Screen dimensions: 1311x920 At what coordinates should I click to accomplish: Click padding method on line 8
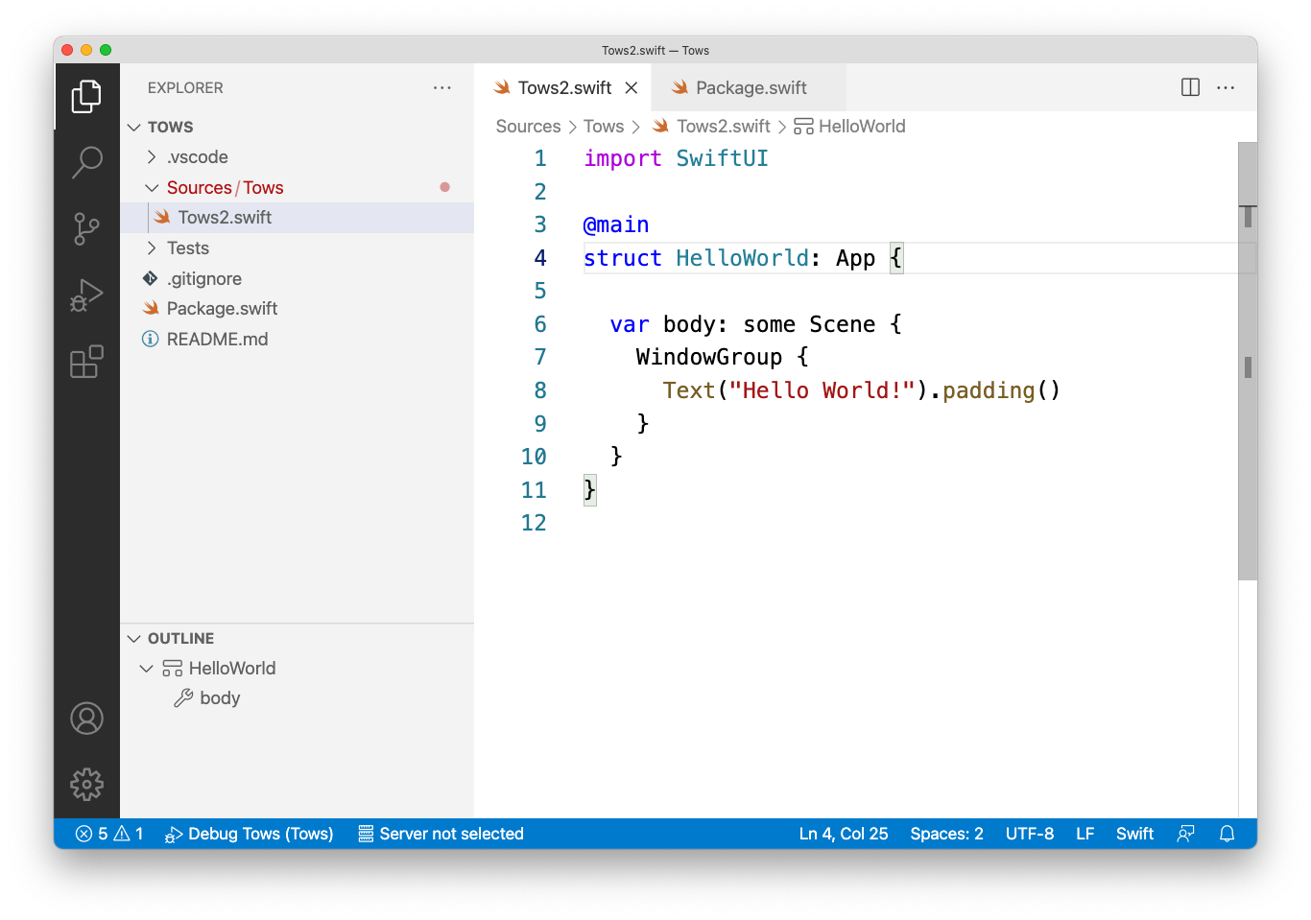click(989, 390)
